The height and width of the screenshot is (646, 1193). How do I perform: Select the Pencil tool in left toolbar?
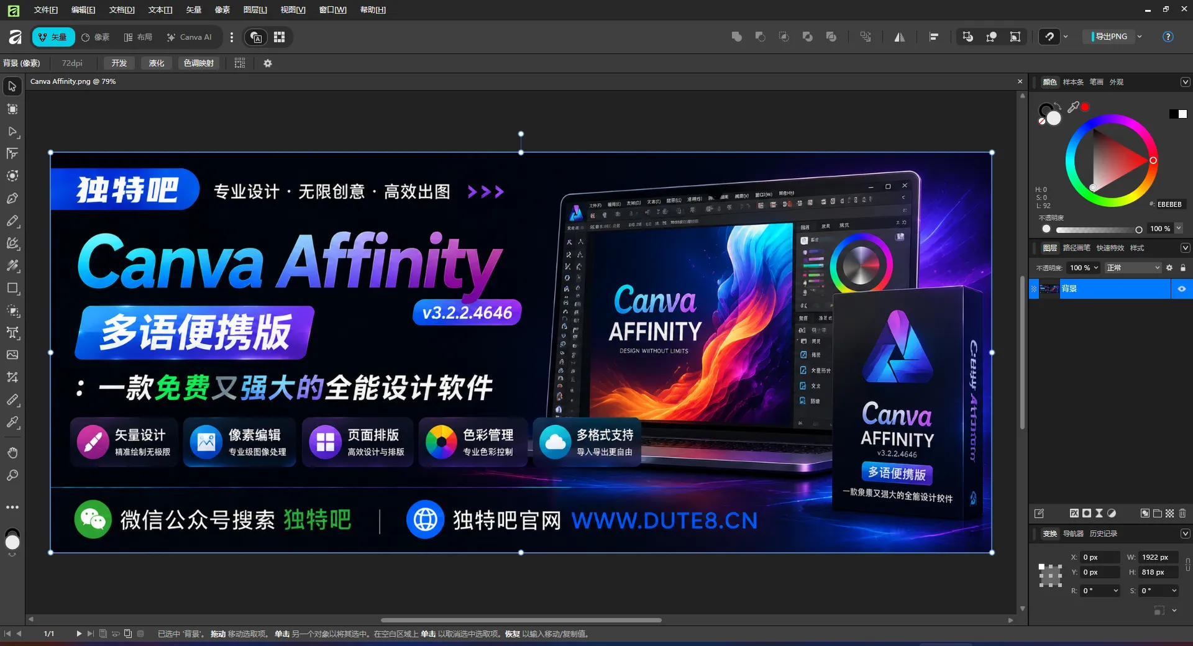[12, 221]
